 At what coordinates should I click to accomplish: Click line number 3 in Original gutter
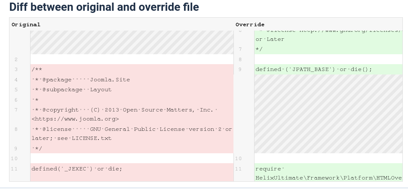(x=16, y=69)
